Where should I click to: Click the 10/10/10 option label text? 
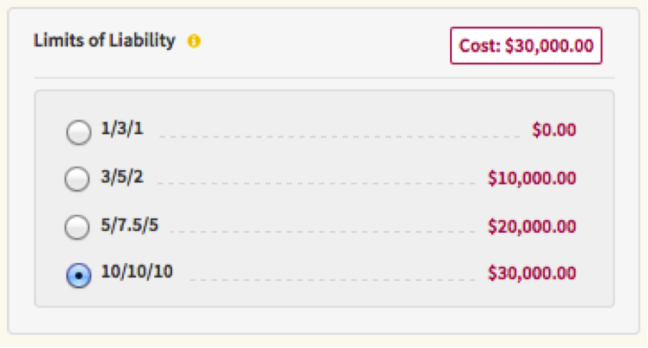coord(138,272)
